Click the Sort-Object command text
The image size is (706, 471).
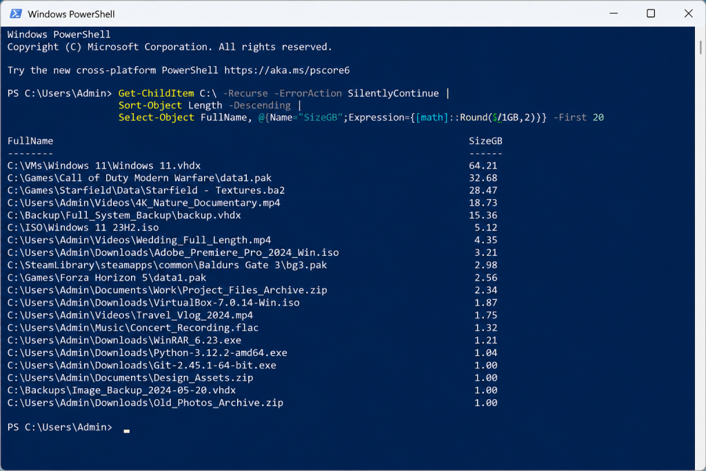point(150,106)
